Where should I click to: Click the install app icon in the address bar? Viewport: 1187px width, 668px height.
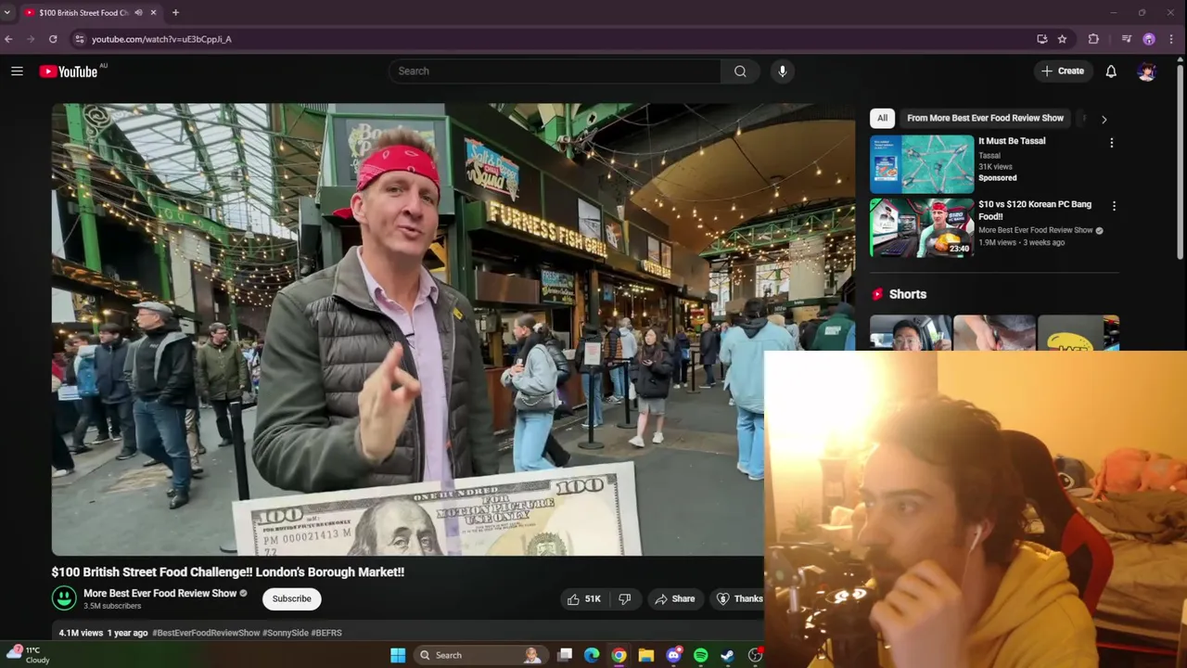(x=1041, y=39)
